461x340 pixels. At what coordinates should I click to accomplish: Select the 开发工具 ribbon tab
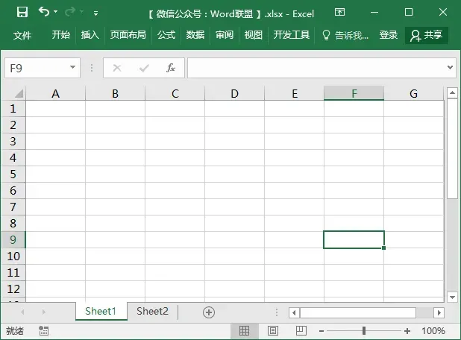[292, 35]
